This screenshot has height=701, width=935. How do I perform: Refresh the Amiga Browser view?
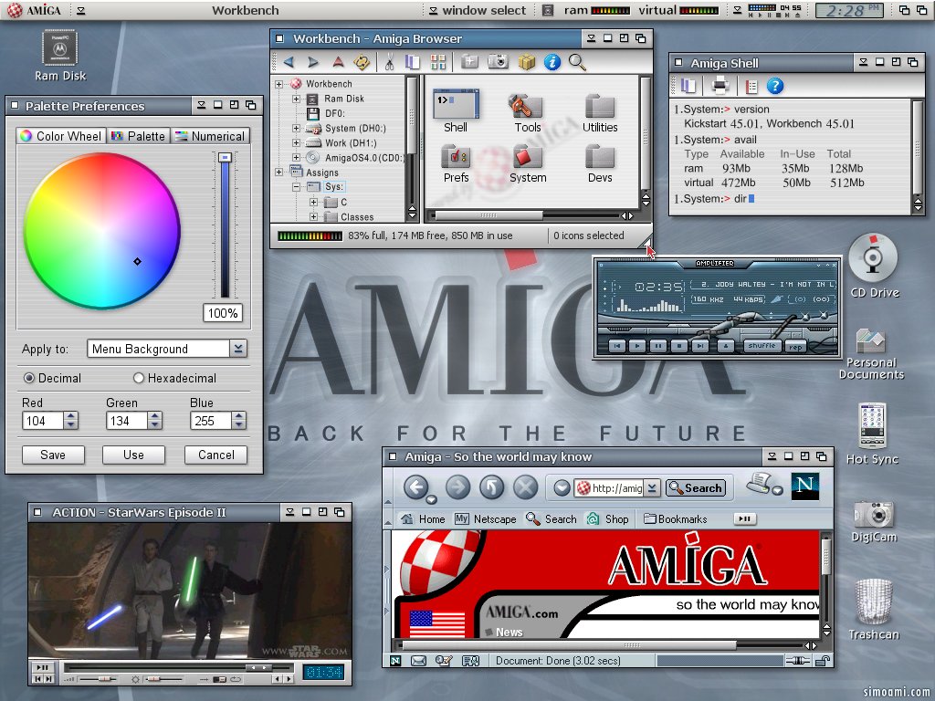click(362, 62)
